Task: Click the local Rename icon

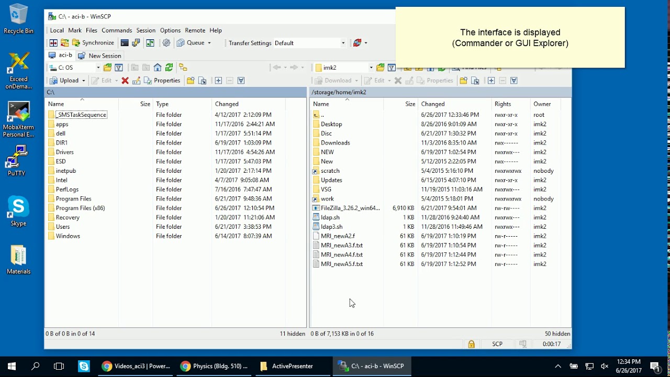Action: (137, 81)
